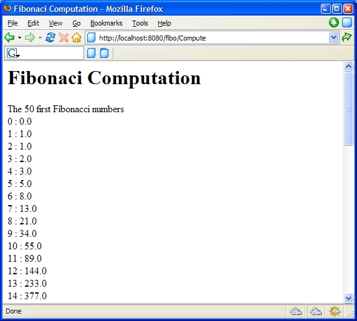
Task: Click the scroll down arrow
Action: pyautogui.click(x=348, y=298)
